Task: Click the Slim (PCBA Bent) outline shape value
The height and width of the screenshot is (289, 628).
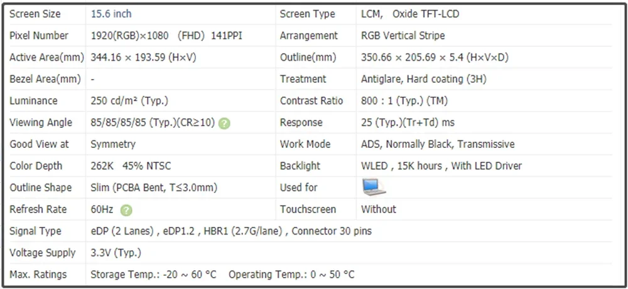Action: click(x=154, y=188)
